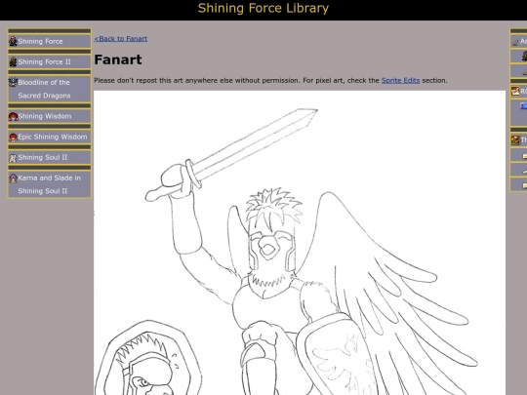Click the Shining Force character icon

(13, 41)
